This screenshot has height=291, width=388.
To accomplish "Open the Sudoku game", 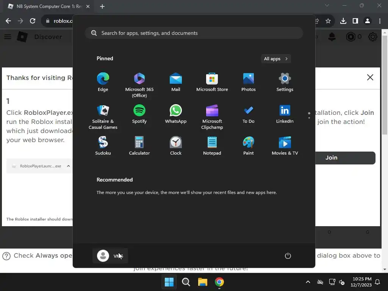I will click(x=103, y=146).
